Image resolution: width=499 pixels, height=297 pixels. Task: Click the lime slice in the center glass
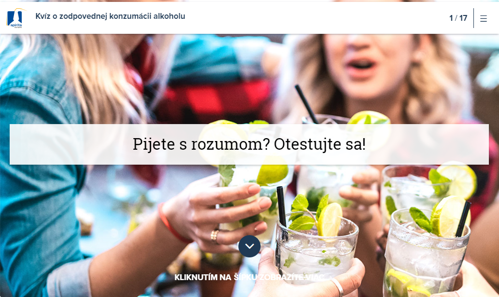point(330,220)
